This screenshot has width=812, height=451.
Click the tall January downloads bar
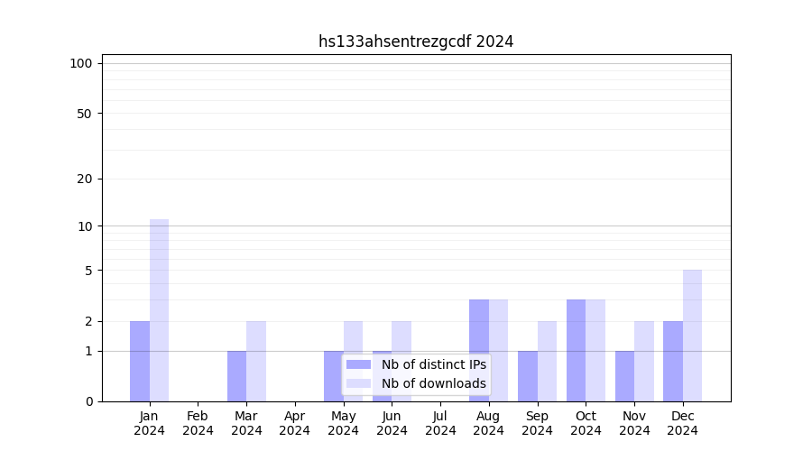tap(160, 310)
